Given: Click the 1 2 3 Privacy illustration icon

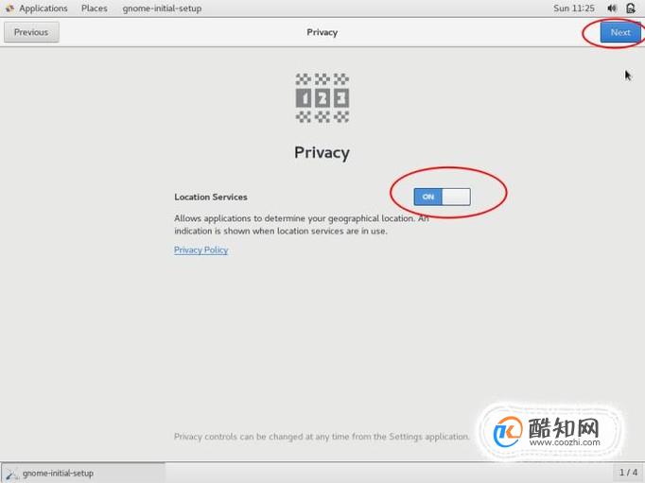Looking at the screenshot, I should [x=322, y=98].
